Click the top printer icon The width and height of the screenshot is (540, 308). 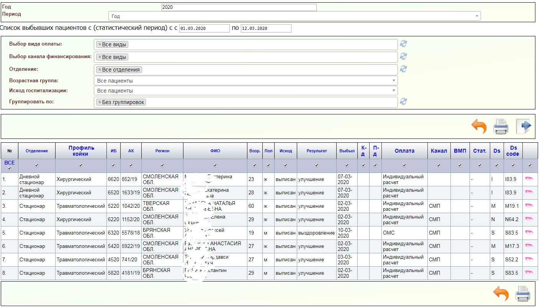tap(501, 126)
